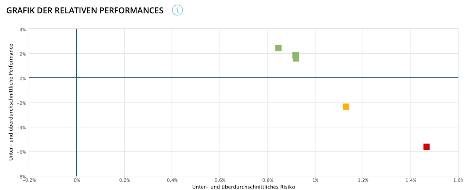Click the orange data point square
Viewport: 476px width, 190px height.
tap(346, 107)
